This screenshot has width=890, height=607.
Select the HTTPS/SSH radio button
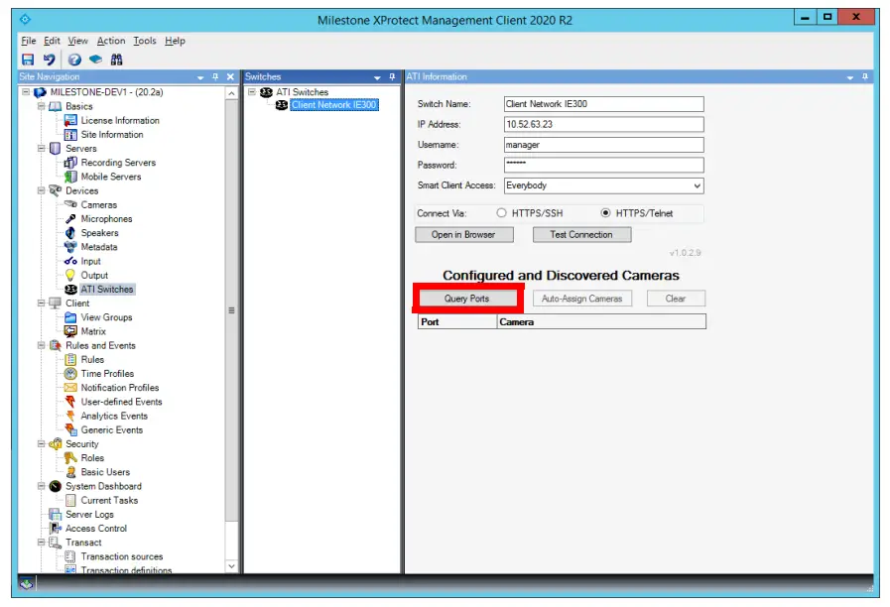[501, 212]
